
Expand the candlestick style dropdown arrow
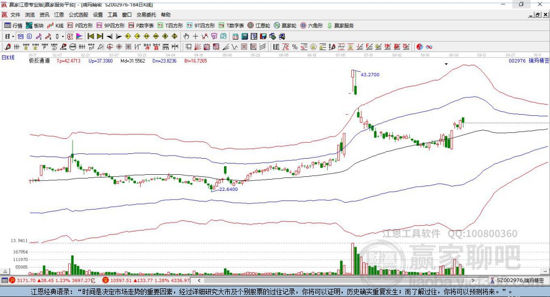coord(63,36)
